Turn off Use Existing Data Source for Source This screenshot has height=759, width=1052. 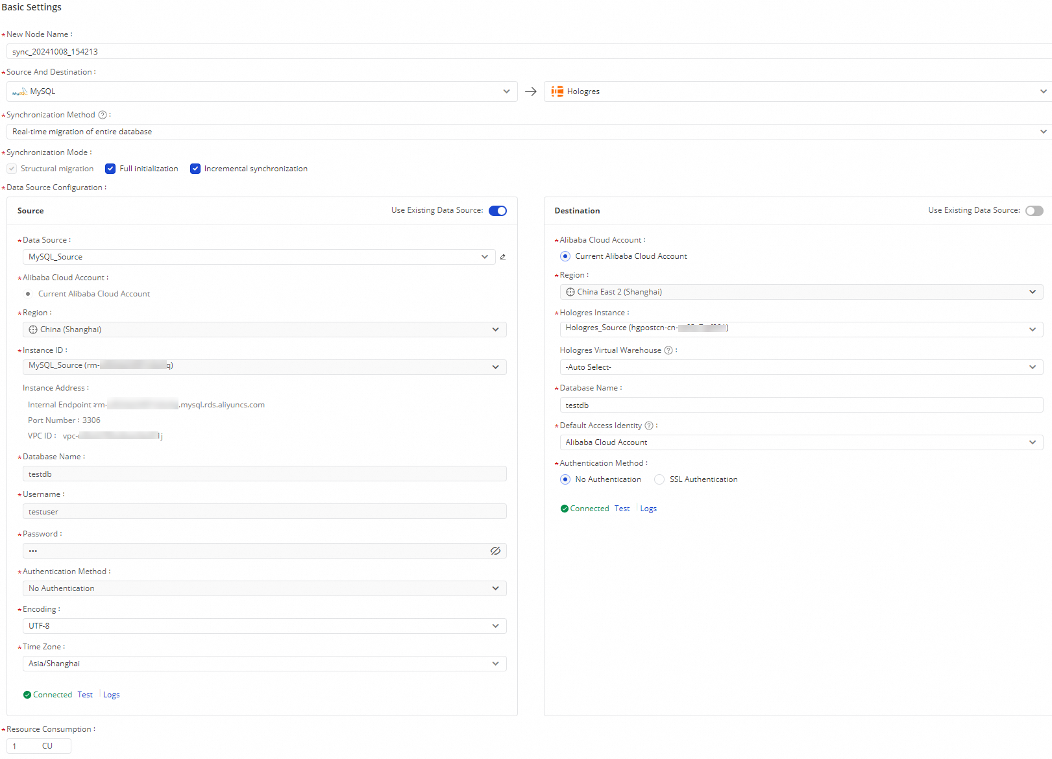(x=498, y=211)
